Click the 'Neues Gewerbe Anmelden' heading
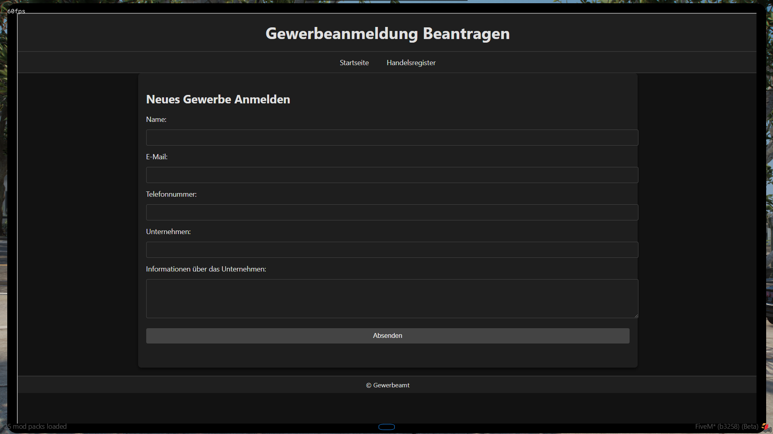Viewport: 773px width, 434px height. [x=218, y=99]
